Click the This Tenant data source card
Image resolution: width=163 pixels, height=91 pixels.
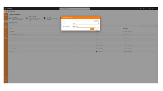pos(34,18)
